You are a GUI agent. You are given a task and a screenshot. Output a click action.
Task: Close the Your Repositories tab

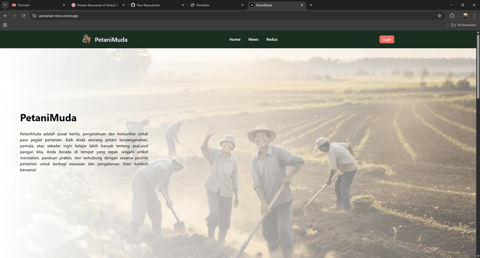point(183,5)
